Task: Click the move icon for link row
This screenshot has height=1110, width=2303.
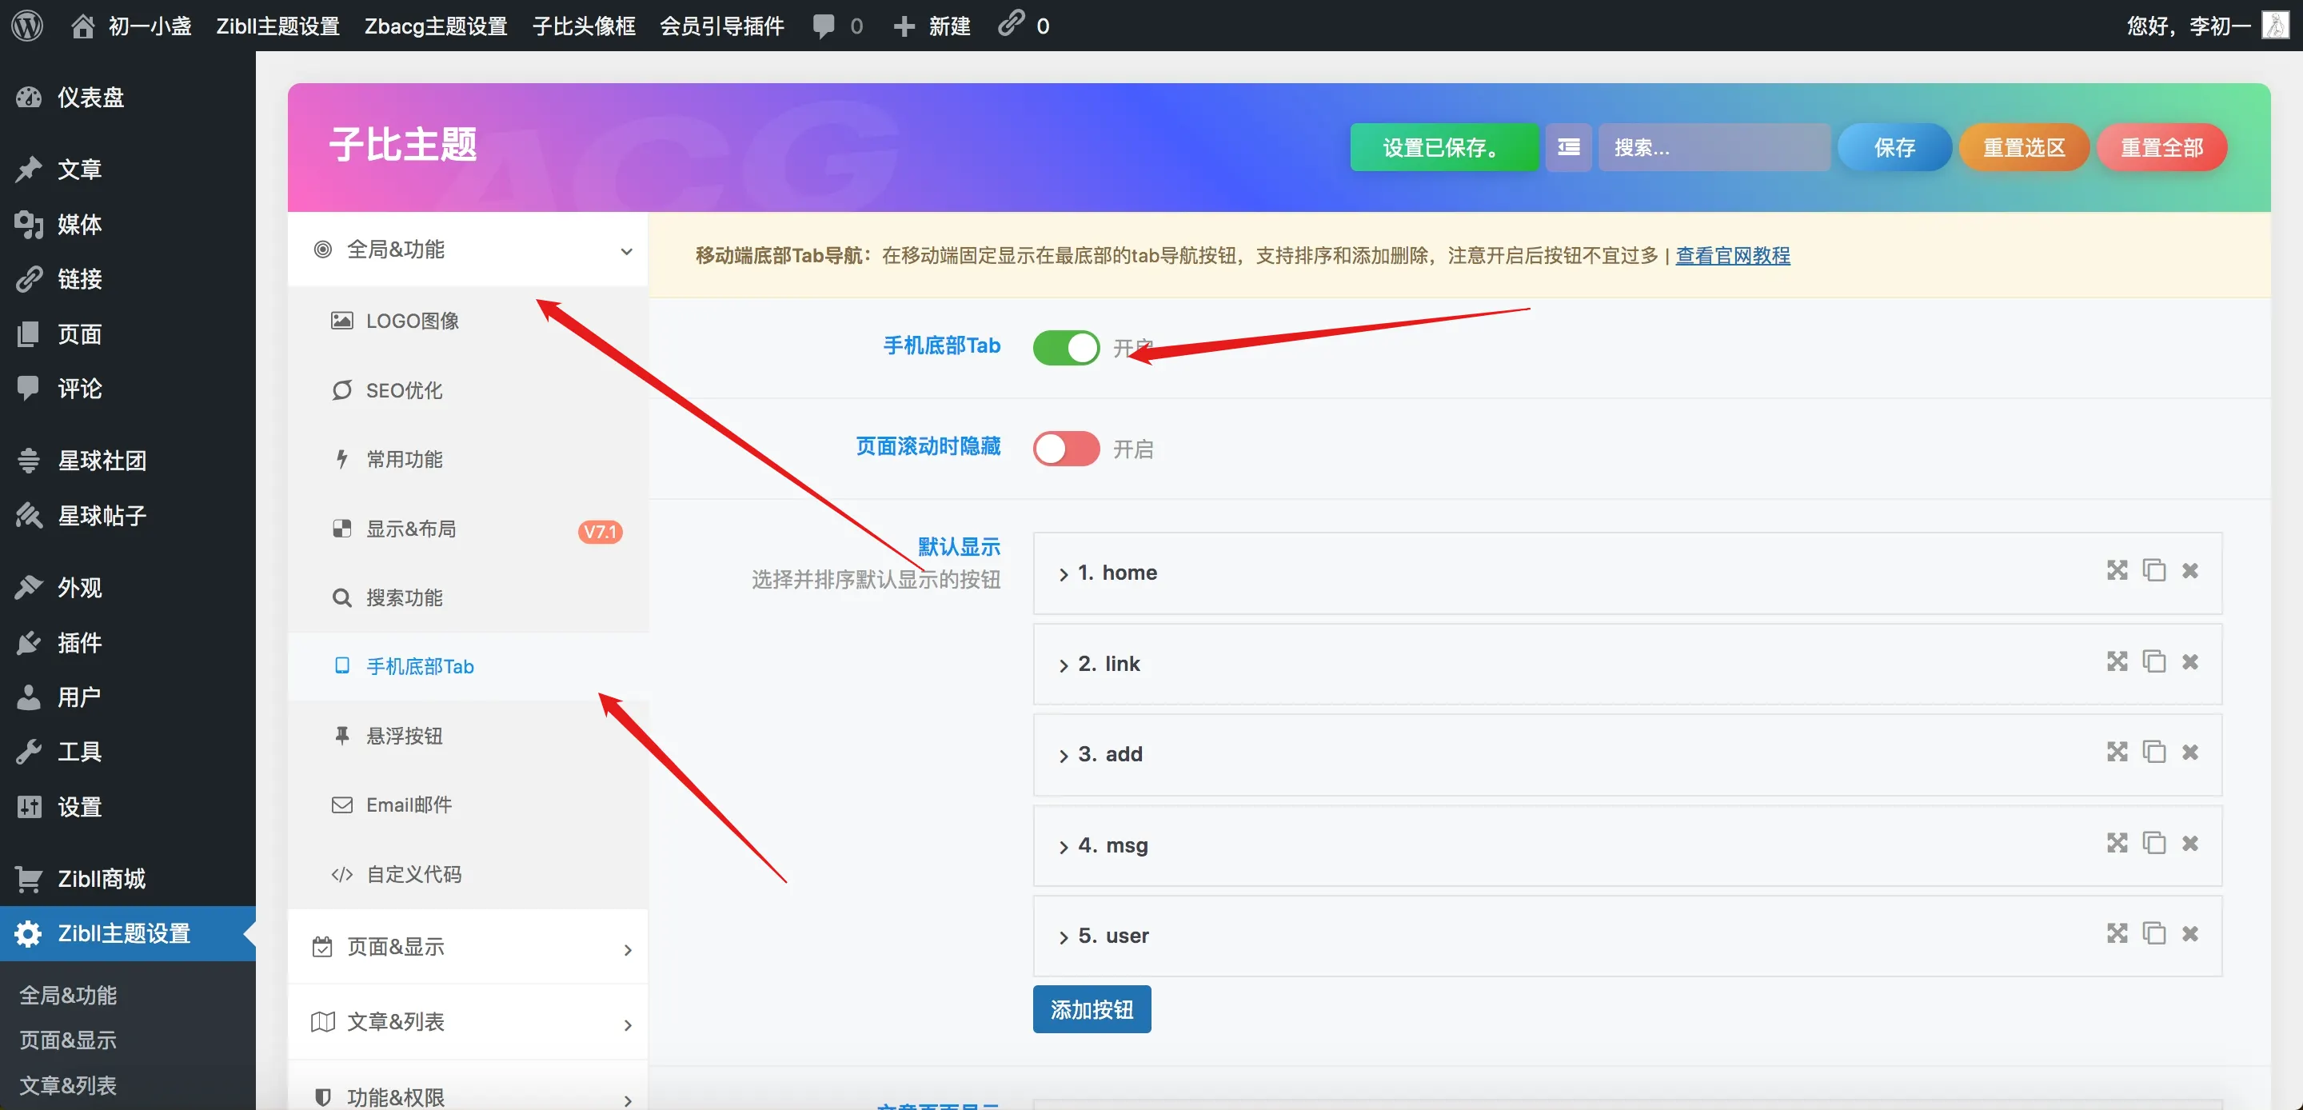Action: click(2117, 662)
